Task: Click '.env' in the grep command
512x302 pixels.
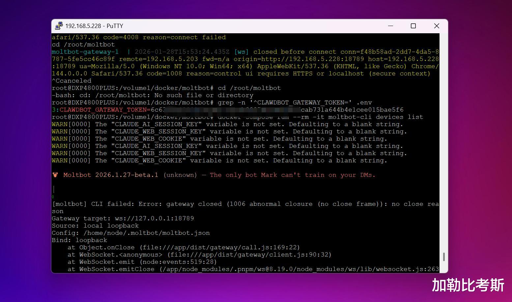Action: pyautogui.click(x=364, y=102)
